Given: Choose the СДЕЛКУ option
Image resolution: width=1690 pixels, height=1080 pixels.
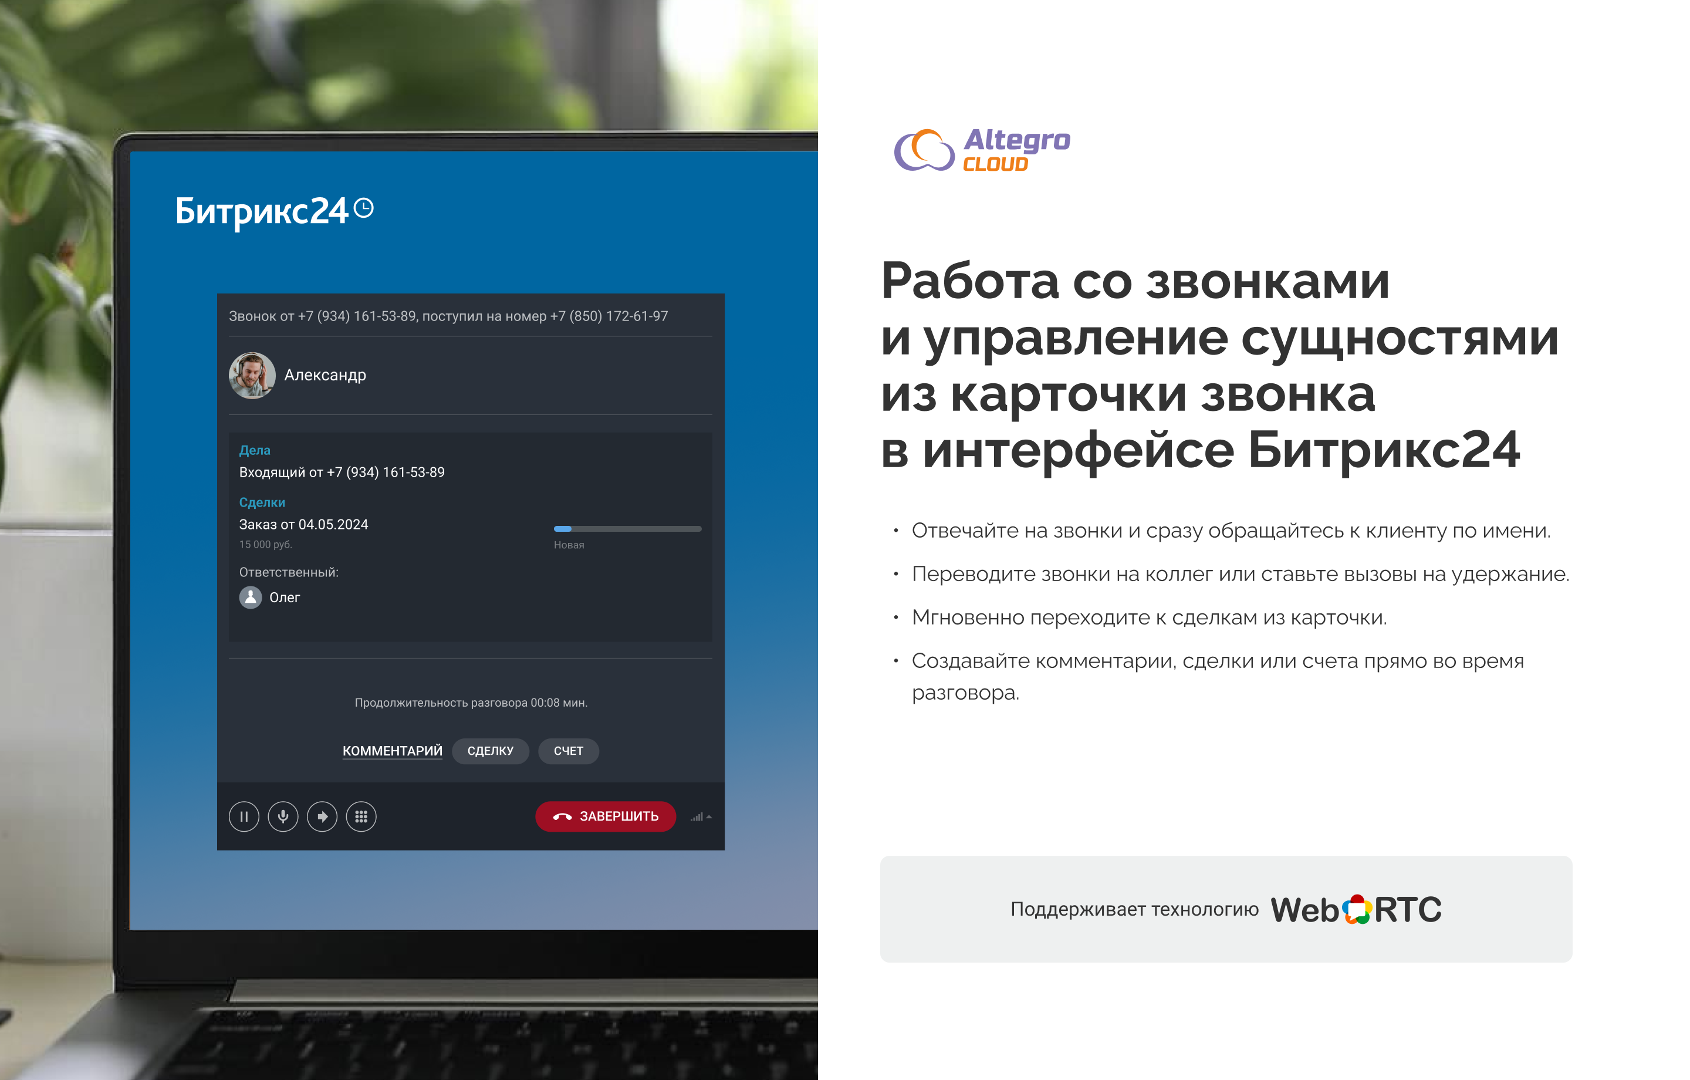Looking at the screenshot, I should (x=490, y=751).
